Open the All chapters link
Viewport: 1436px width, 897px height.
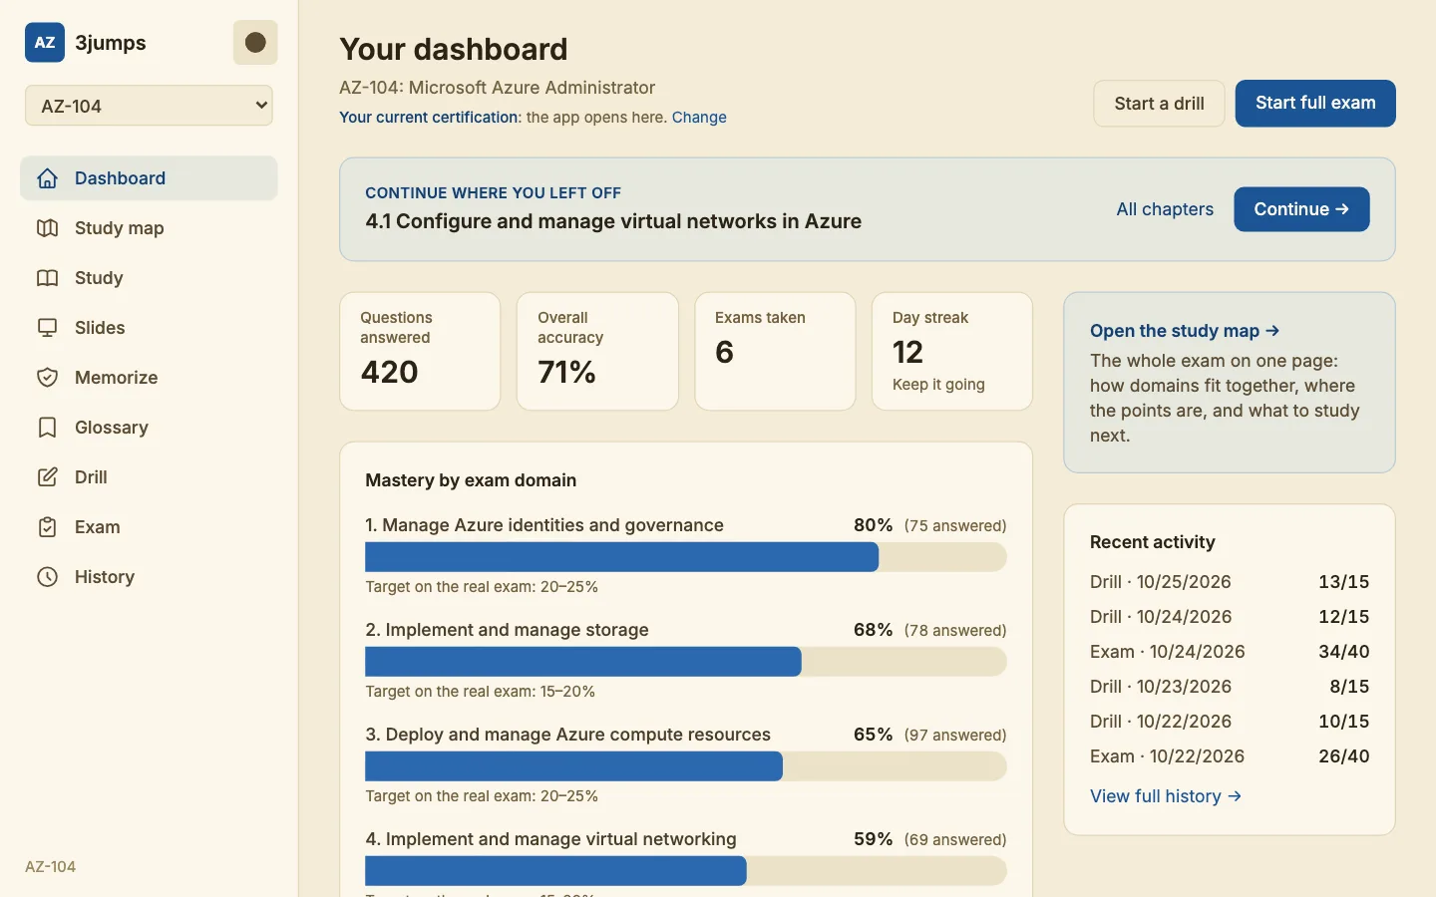click(1165, 209)
